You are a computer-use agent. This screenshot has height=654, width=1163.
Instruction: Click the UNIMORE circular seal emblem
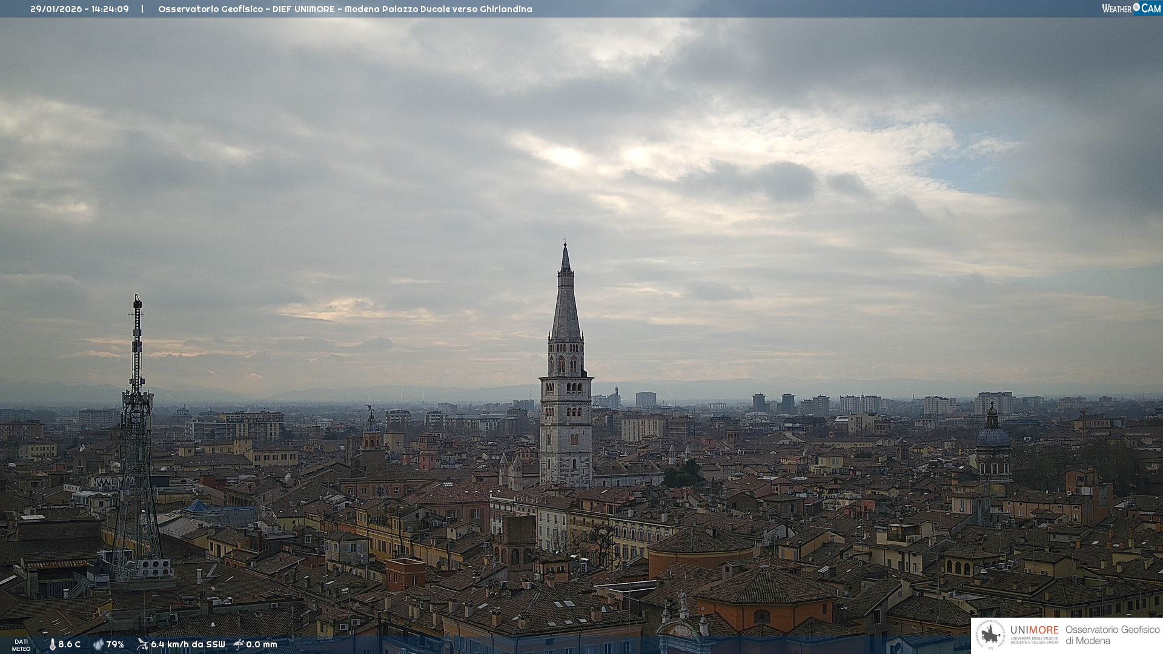pyautogui.click(x=990, y=635)
